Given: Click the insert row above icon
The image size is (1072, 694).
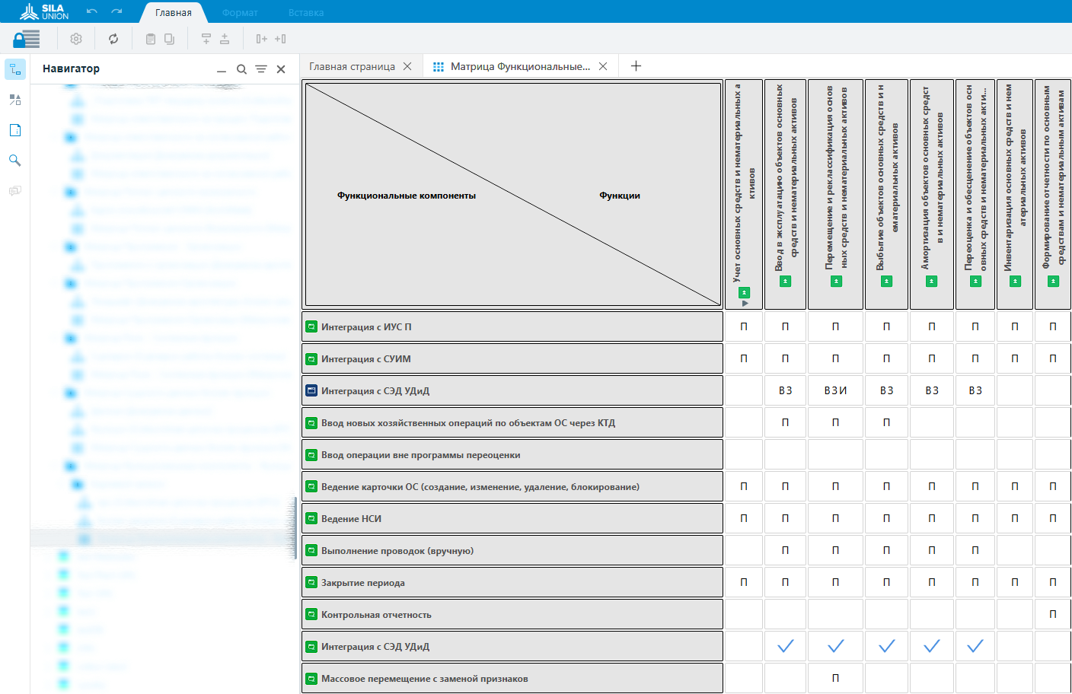Looking at the screenshot, I should 206,39.
